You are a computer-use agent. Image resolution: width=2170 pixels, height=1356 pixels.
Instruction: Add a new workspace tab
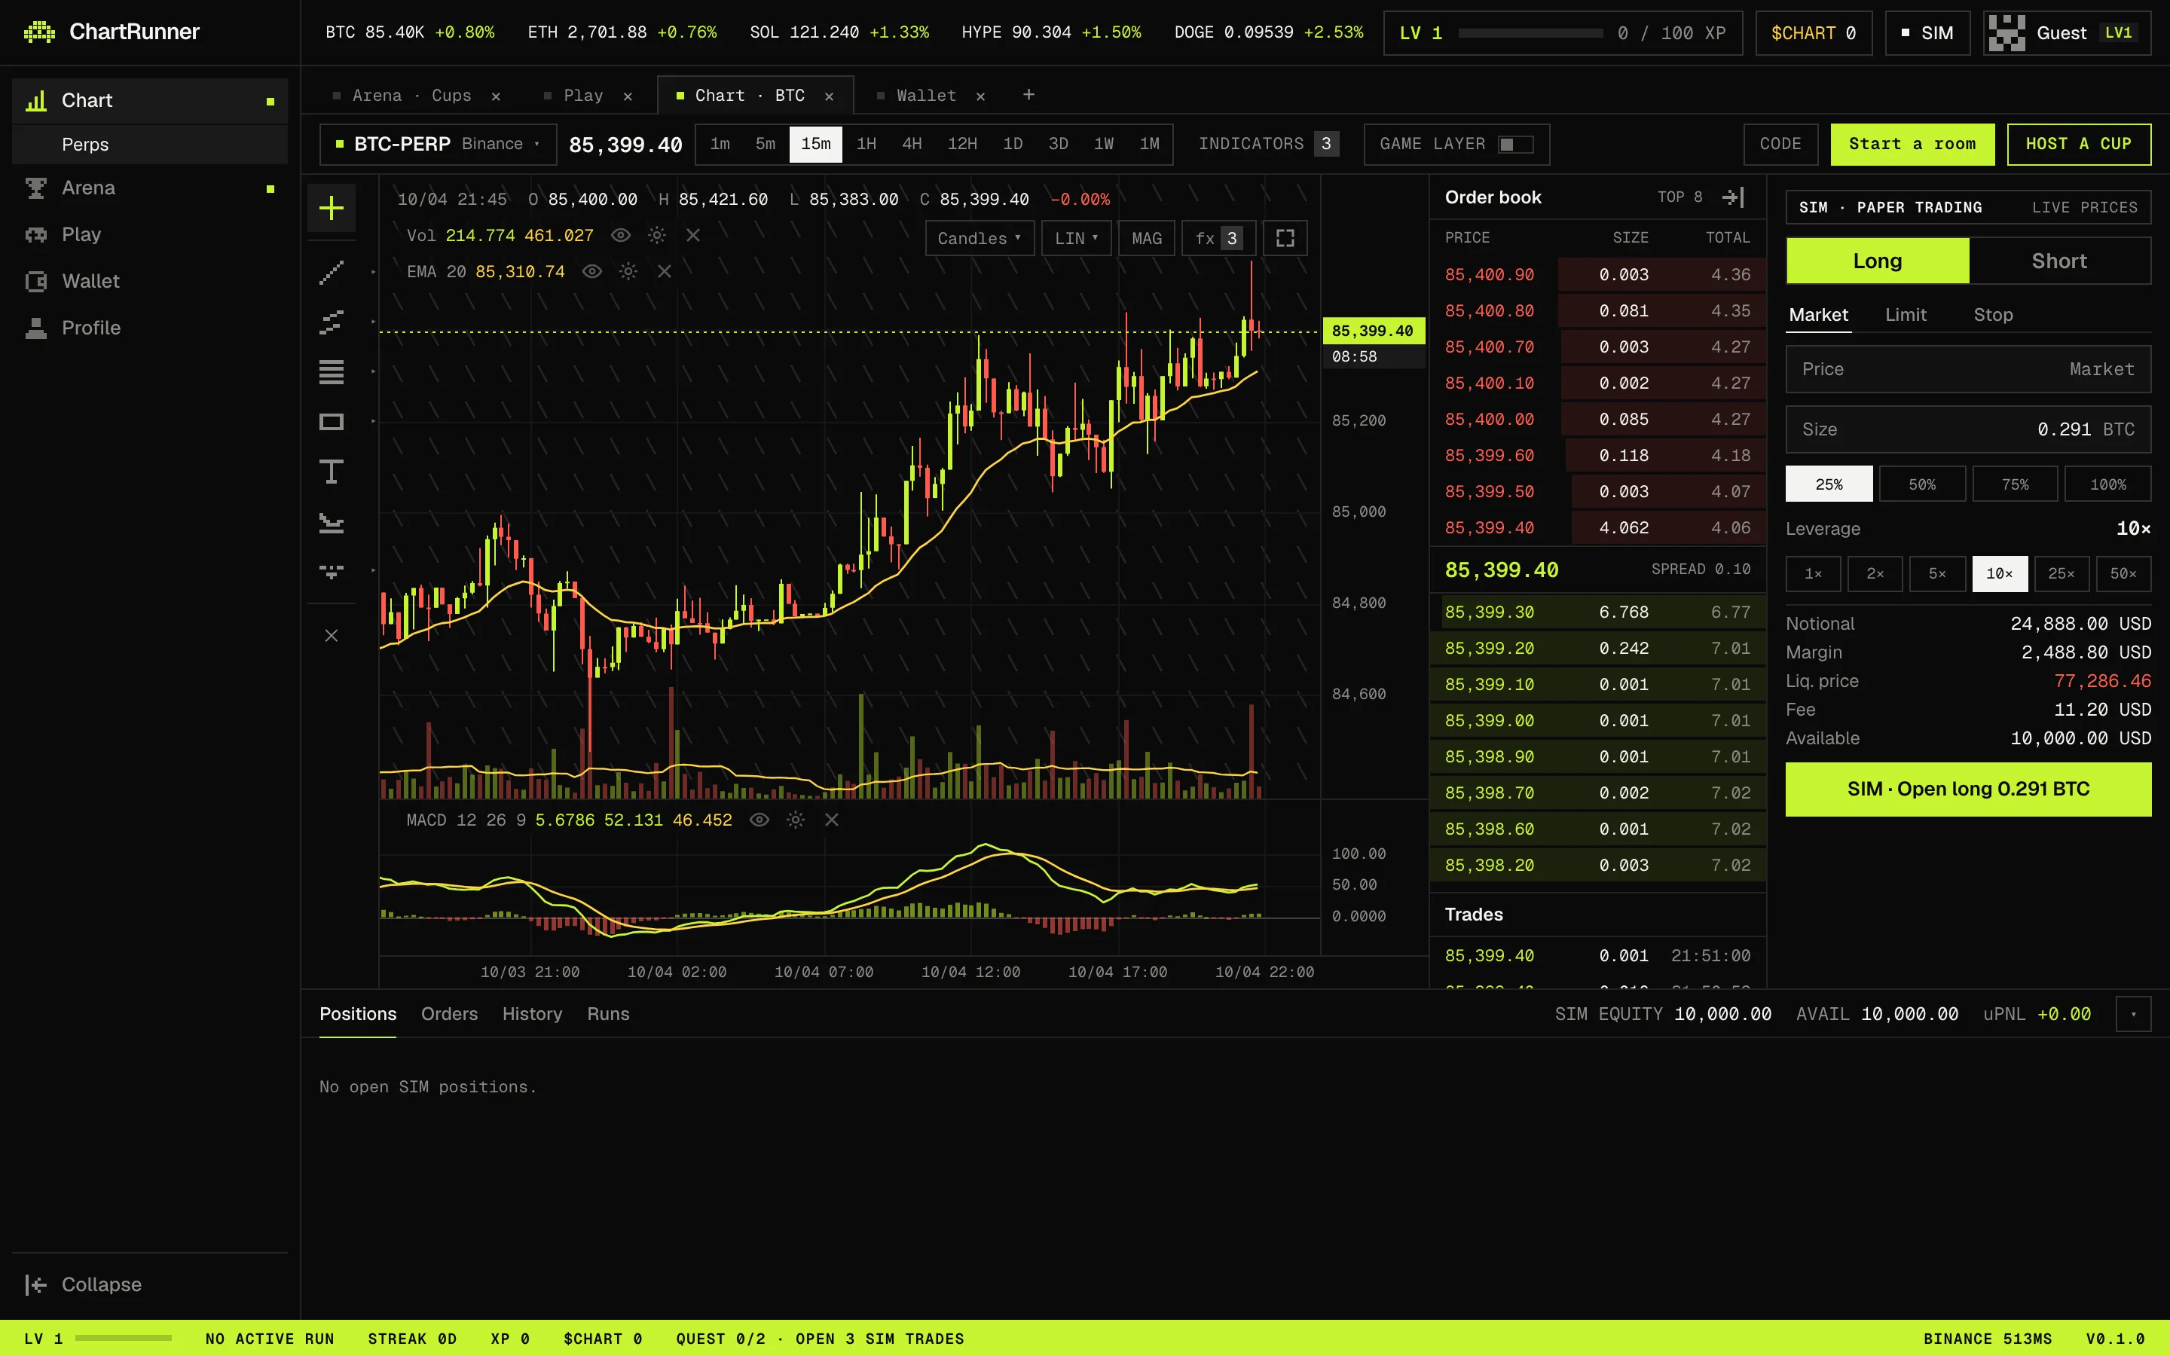(x=1028, y=95)
